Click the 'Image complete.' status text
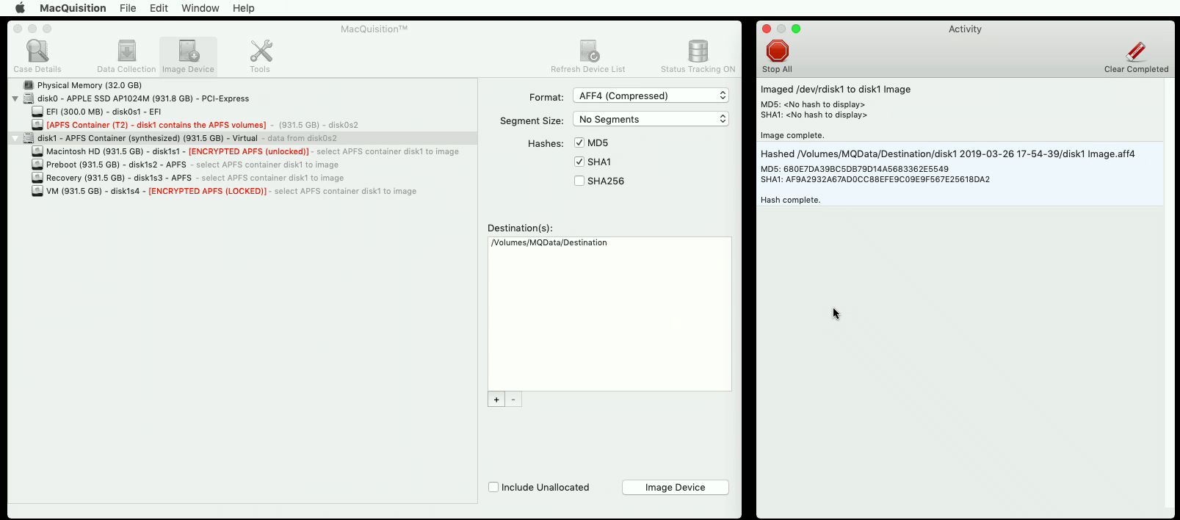The height and width of the screenshot is (520, 1180). (x=792, y=135)
